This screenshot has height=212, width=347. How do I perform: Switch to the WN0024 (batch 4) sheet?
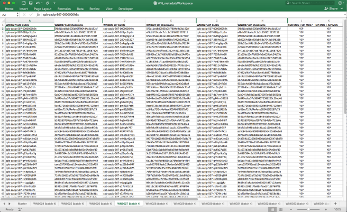tap(44, 204)
